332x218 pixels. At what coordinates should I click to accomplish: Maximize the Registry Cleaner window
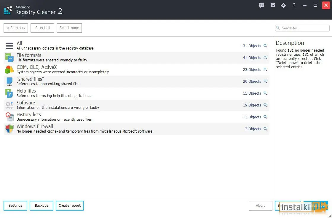click(x=315, y=5)
